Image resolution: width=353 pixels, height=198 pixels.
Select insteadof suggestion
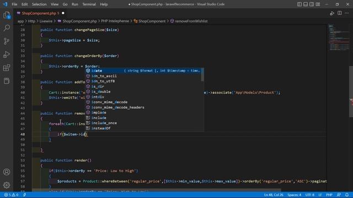pos(143,128)
